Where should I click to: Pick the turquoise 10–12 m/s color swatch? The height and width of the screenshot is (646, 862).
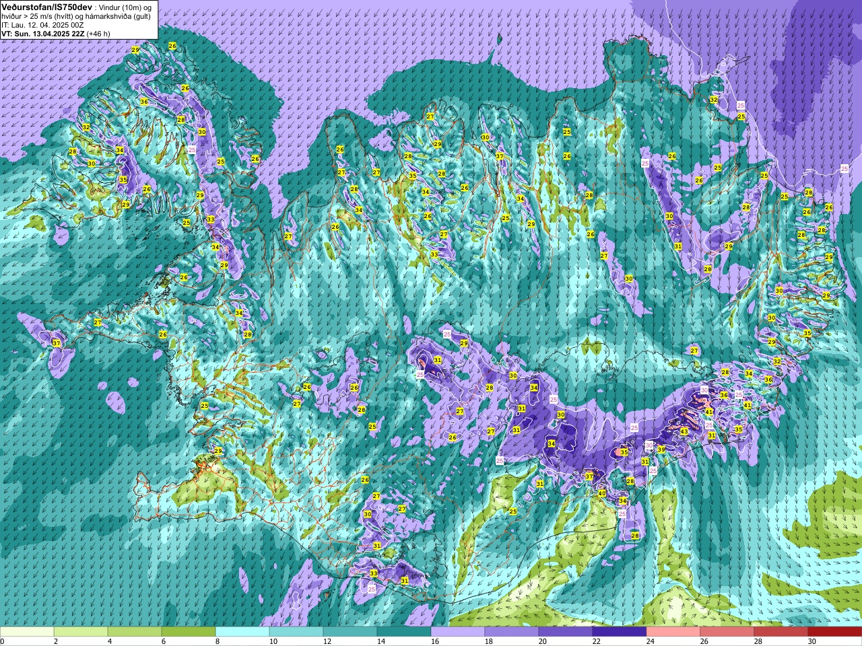point(296,632)
